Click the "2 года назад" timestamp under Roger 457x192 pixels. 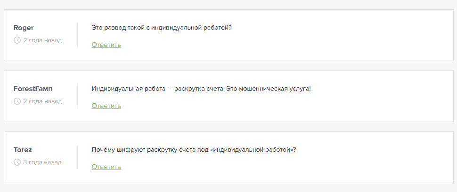(42, 40)
